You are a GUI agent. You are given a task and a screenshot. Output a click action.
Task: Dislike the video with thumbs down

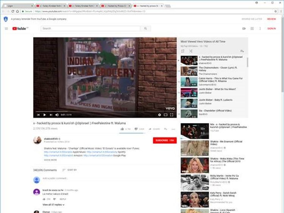click(x=136, y=129)
